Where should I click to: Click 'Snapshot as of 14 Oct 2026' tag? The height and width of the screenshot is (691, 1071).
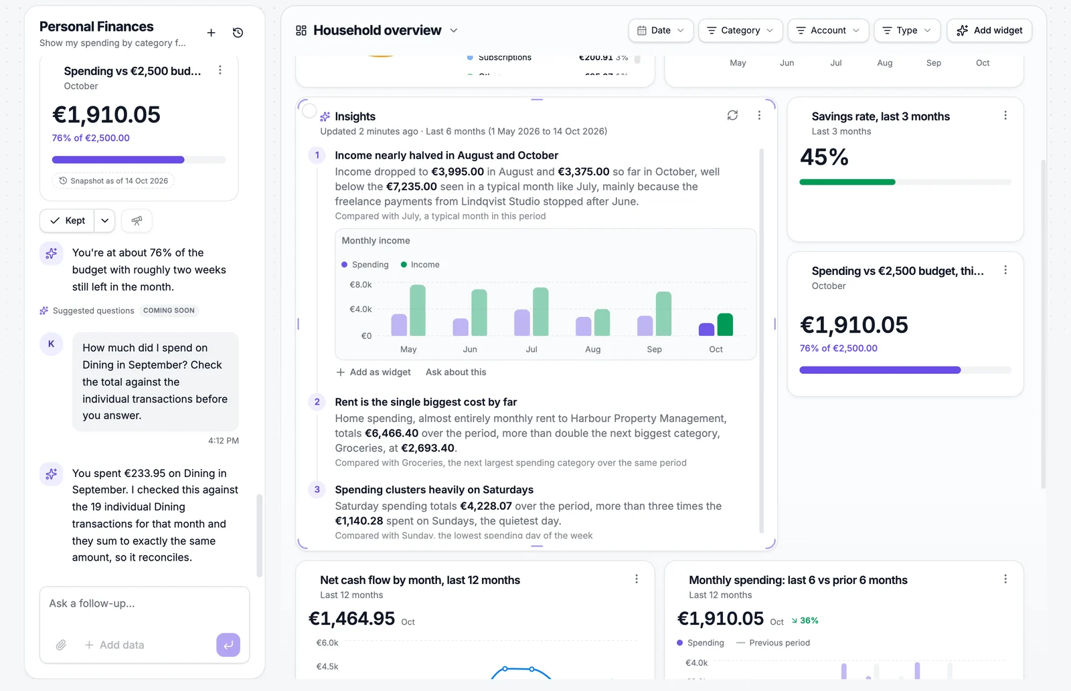pyautogui.click(x=113, y=181)
